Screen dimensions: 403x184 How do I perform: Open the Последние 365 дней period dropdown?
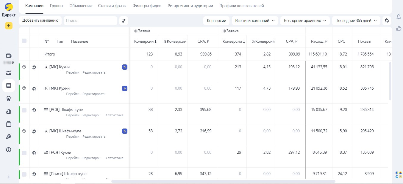point(356,21)
